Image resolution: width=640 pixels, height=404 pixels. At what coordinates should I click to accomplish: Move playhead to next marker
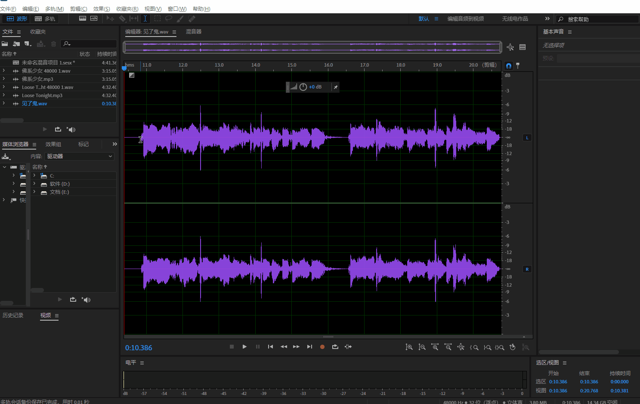coord(309,347)
